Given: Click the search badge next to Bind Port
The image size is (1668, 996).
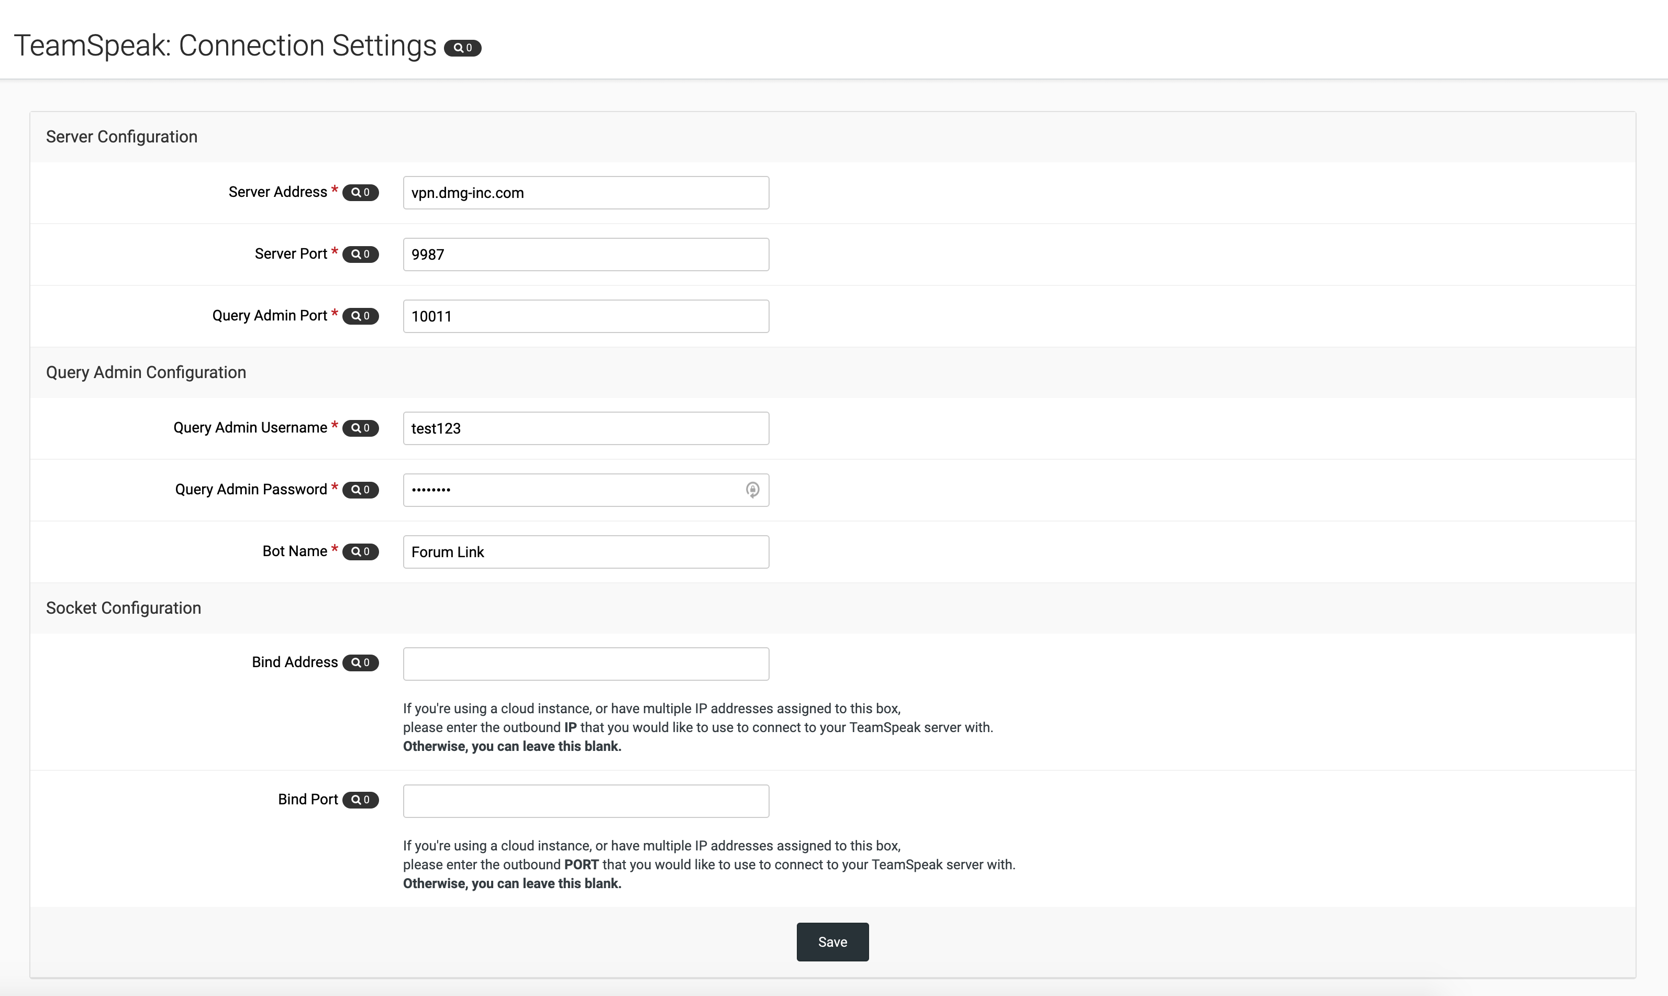Looking at the screenshot, I should 360,800.
